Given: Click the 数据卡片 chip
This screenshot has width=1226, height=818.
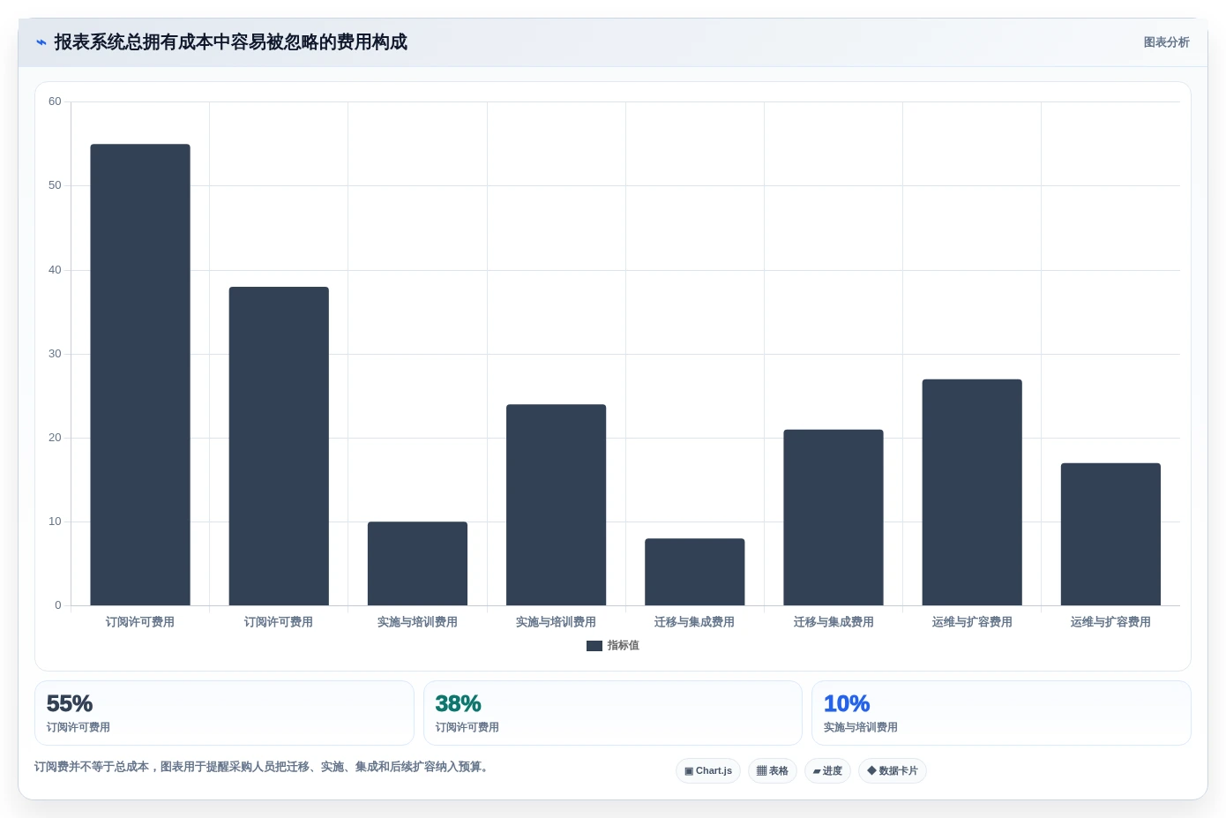Looking at the screenshot, I should coord(893,770).
